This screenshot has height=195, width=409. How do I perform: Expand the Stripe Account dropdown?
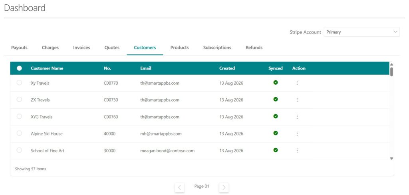pos(361,32)
